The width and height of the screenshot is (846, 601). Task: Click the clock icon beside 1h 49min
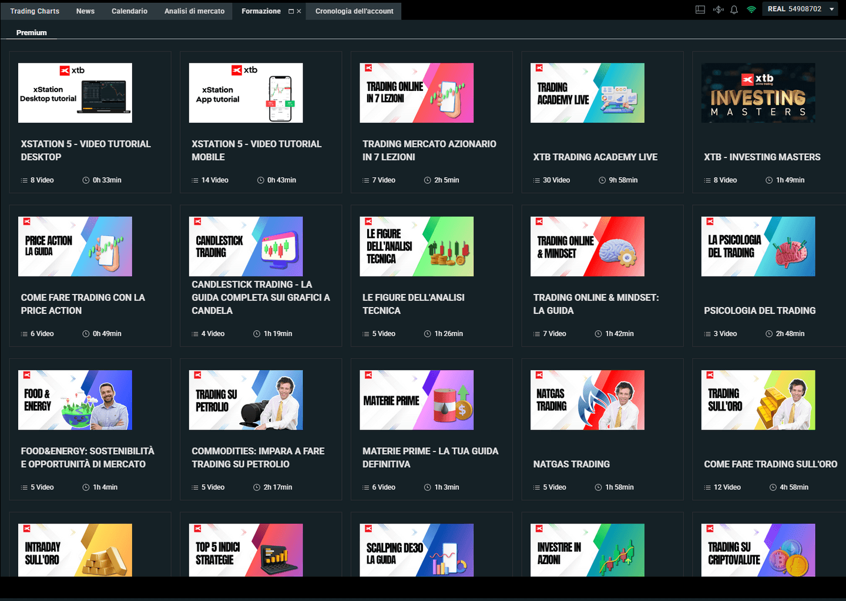769,180
